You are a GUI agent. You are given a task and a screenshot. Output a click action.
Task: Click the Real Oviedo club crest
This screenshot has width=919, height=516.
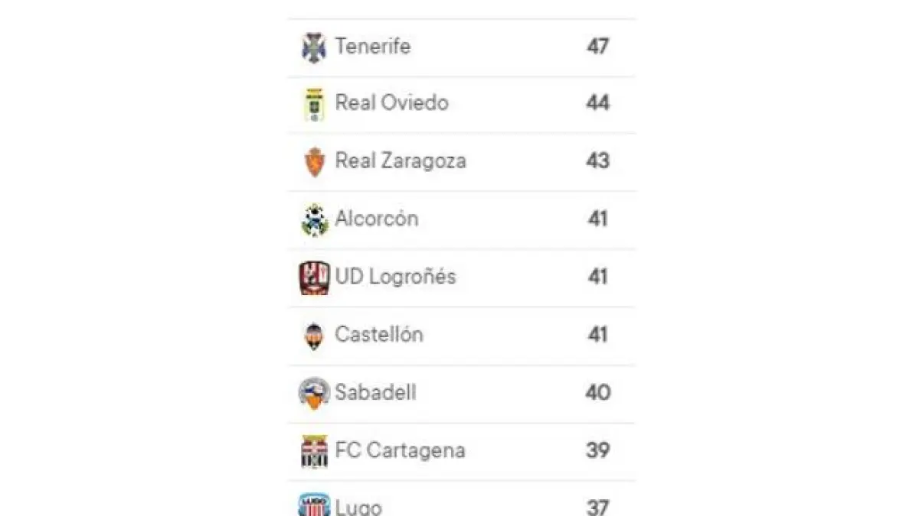(314, 105)
